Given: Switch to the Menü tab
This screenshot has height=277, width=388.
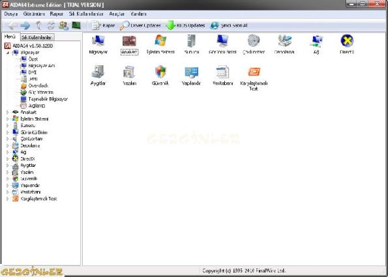Looking at the screenshot, I should (10, 37).
